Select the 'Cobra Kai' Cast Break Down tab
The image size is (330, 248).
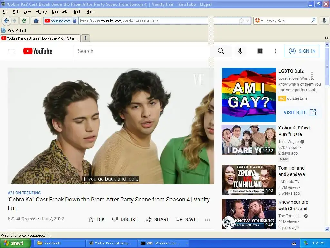(x=40, y=38)
